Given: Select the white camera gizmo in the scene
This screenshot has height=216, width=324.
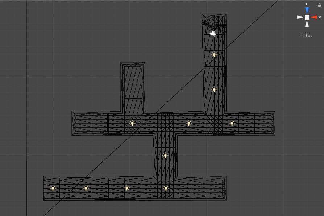Looking at the screenshot, I should point(213,34).
